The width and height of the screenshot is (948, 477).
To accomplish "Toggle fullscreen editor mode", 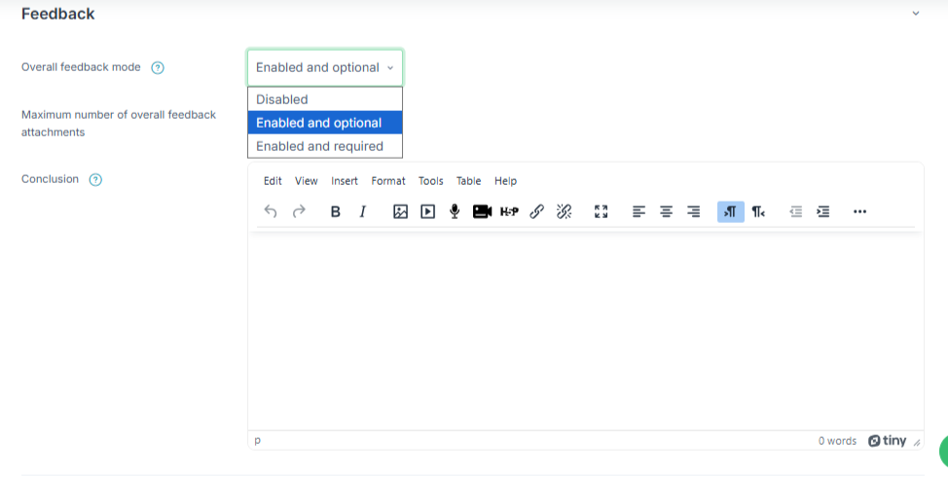I will click(601, 211).
